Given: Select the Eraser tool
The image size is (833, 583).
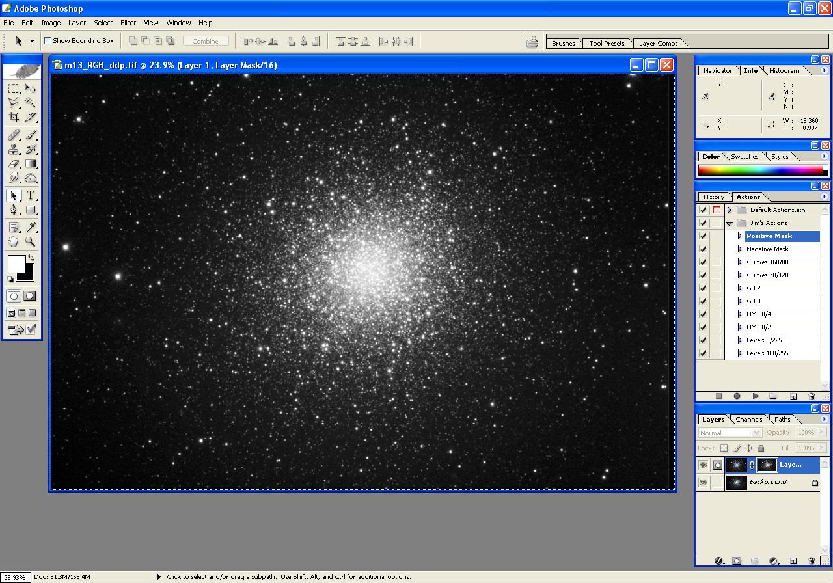Looking at the screenshot, I should (14, 164).
